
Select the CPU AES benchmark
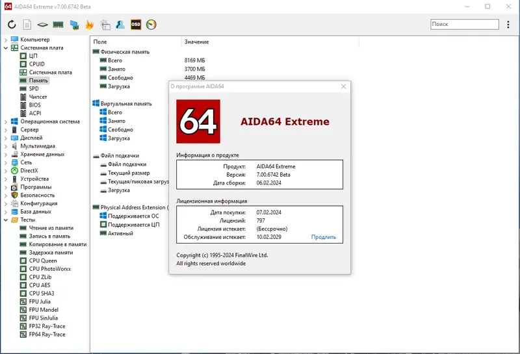(x=40, y=285)
